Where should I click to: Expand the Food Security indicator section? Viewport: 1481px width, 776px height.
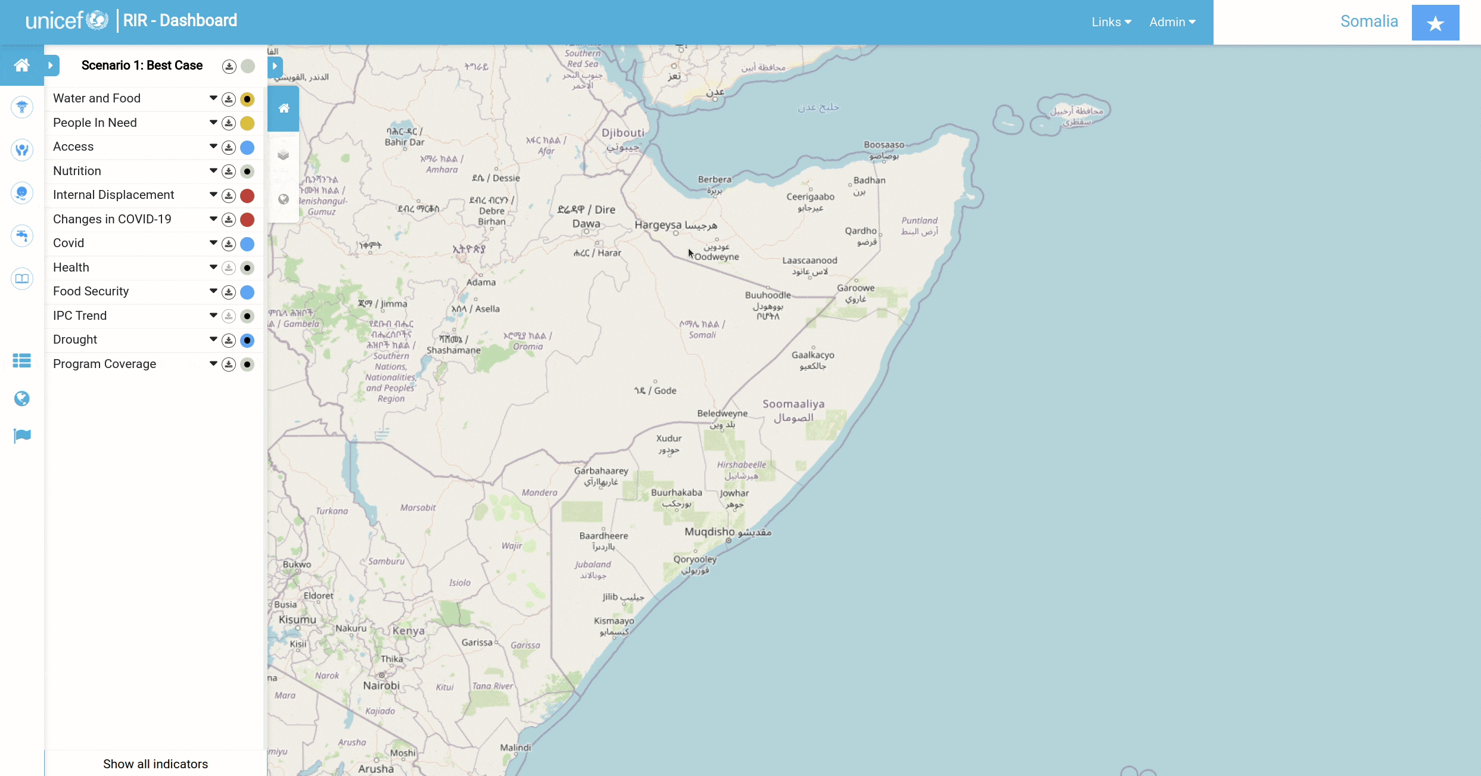tap(211, 291)
